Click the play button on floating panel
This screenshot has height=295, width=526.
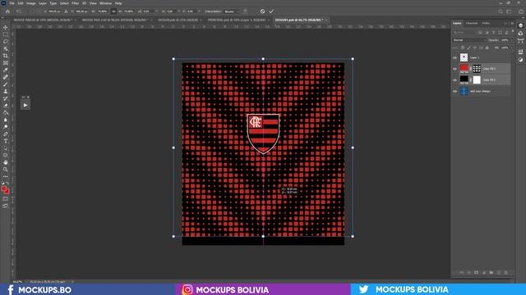pos(25,105)
